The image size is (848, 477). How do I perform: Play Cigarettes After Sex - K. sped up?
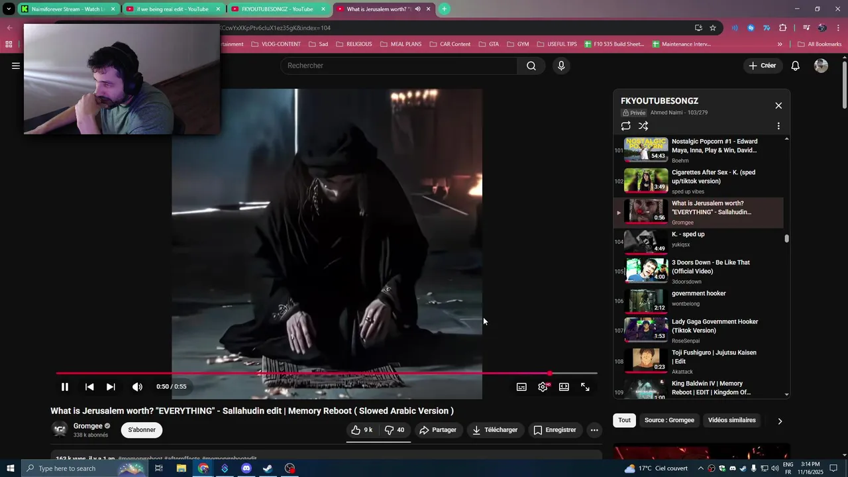(x=698, y=182)
